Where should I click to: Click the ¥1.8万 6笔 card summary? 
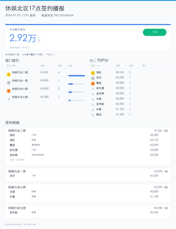coord(161,131)
